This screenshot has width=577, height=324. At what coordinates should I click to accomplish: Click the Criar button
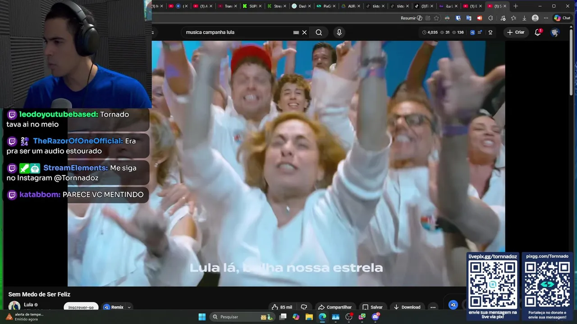click(516, 32)
